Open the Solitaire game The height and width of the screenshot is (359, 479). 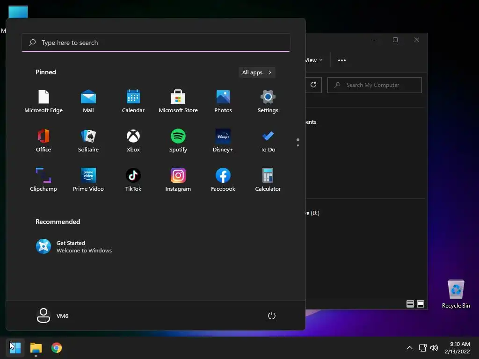[88, 141]
